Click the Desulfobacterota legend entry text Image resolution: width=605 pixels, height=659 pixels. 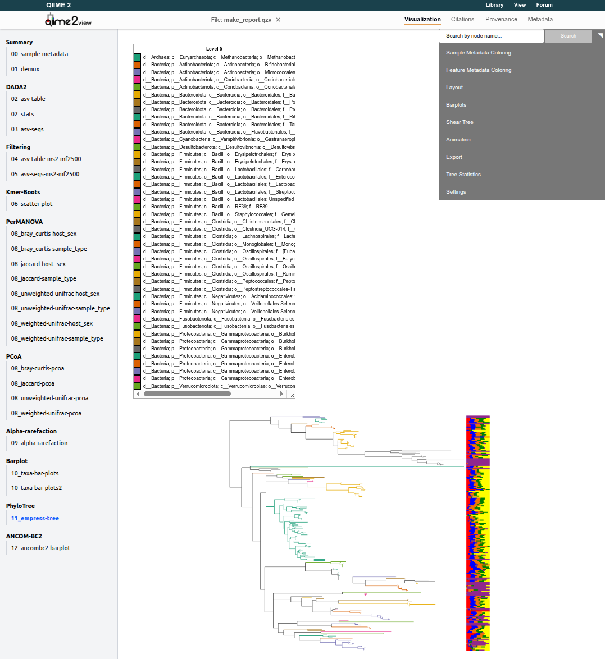[219, 147]
